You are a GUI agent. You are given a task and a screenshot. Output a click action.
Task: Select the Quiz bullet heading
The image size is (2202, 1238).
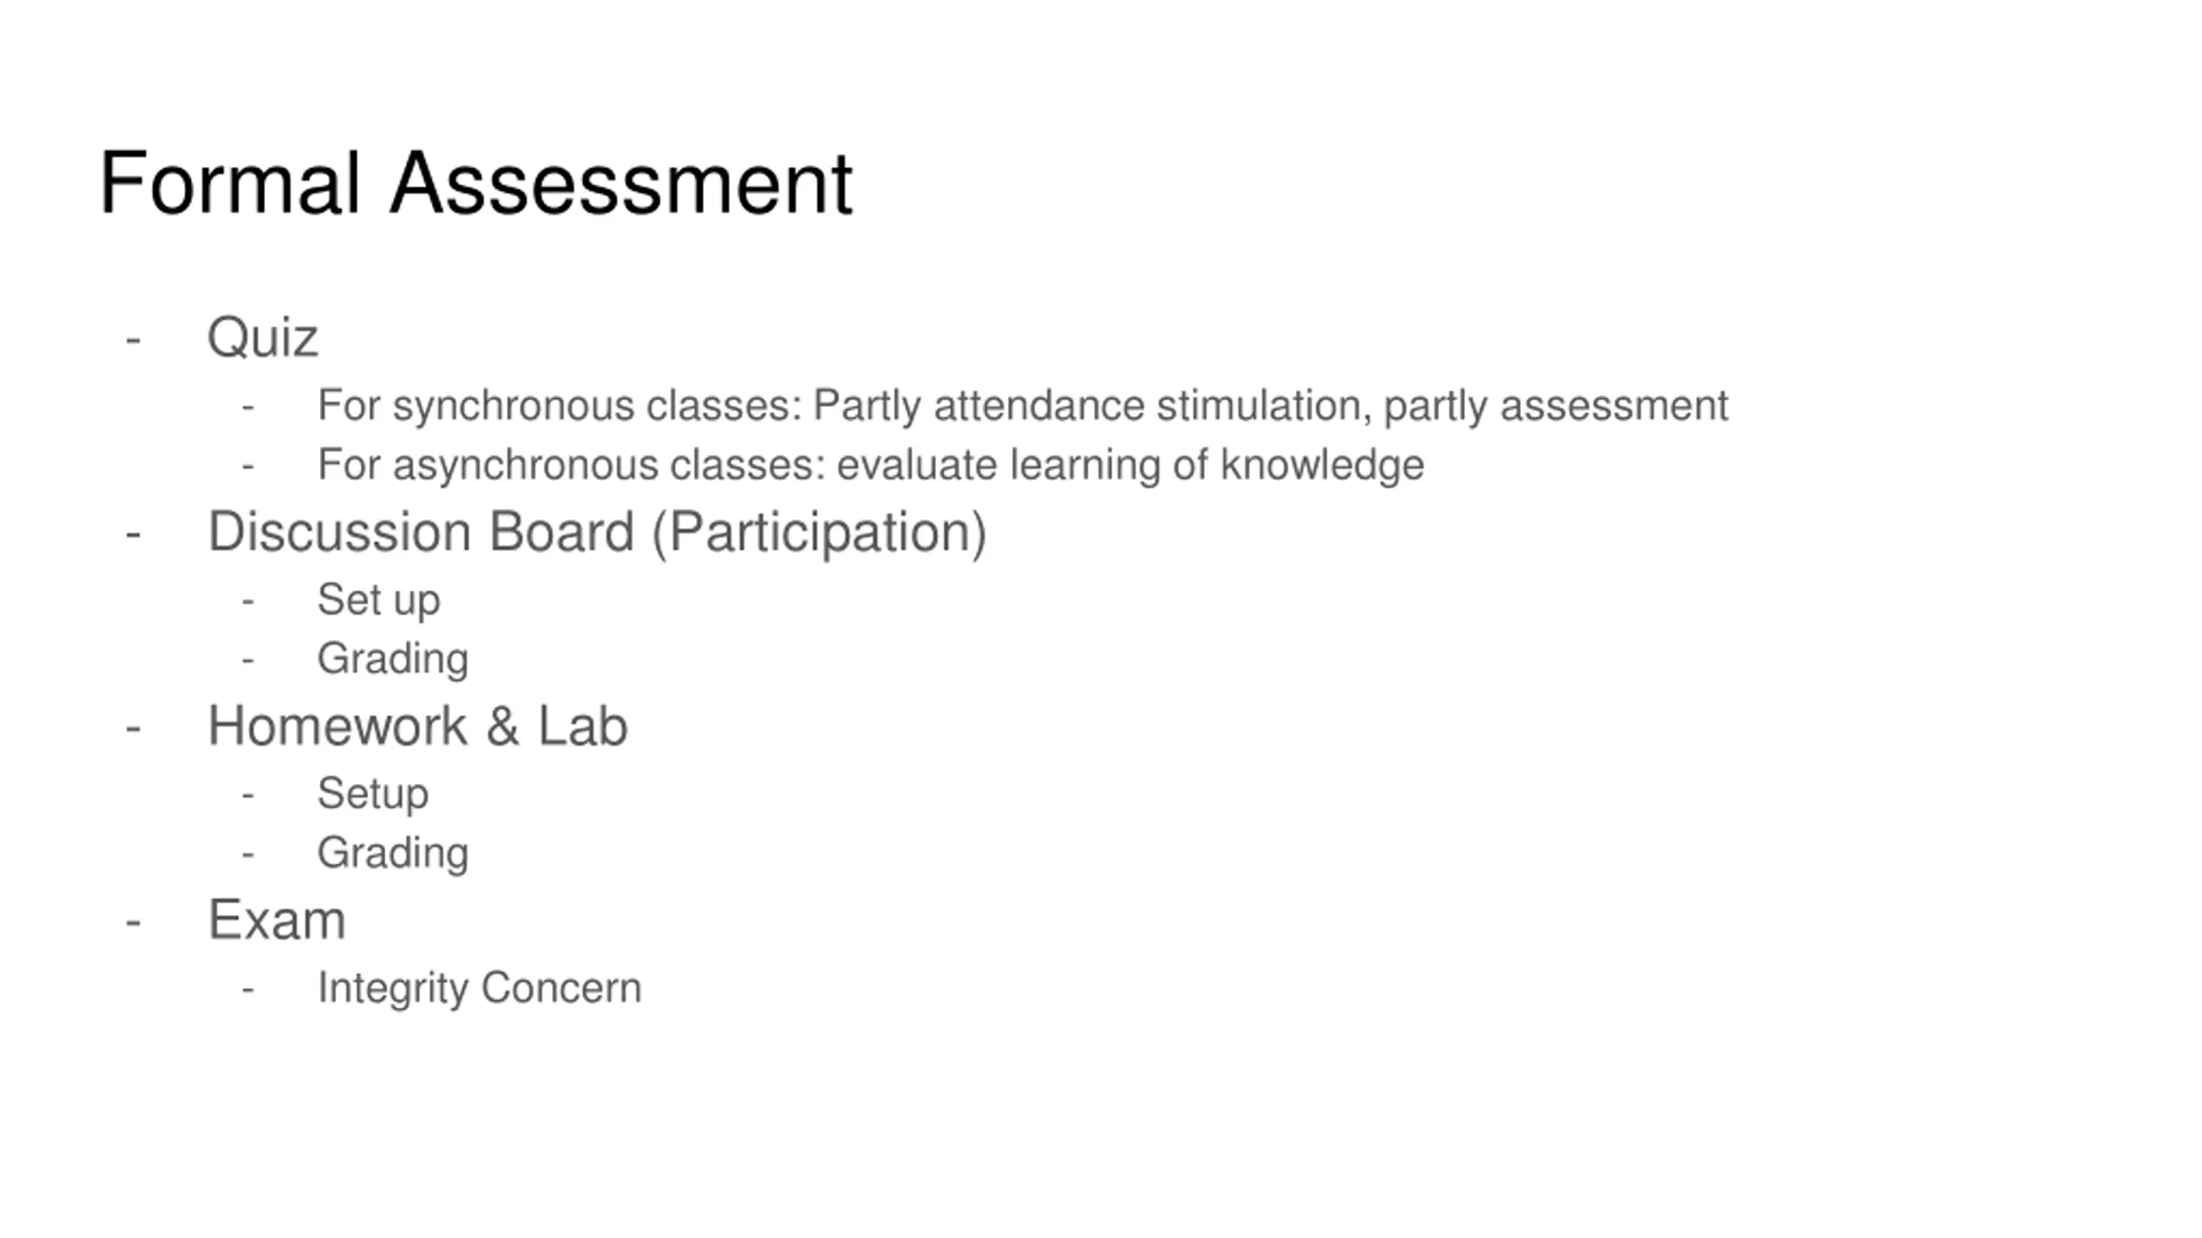[x=262, y=338]
